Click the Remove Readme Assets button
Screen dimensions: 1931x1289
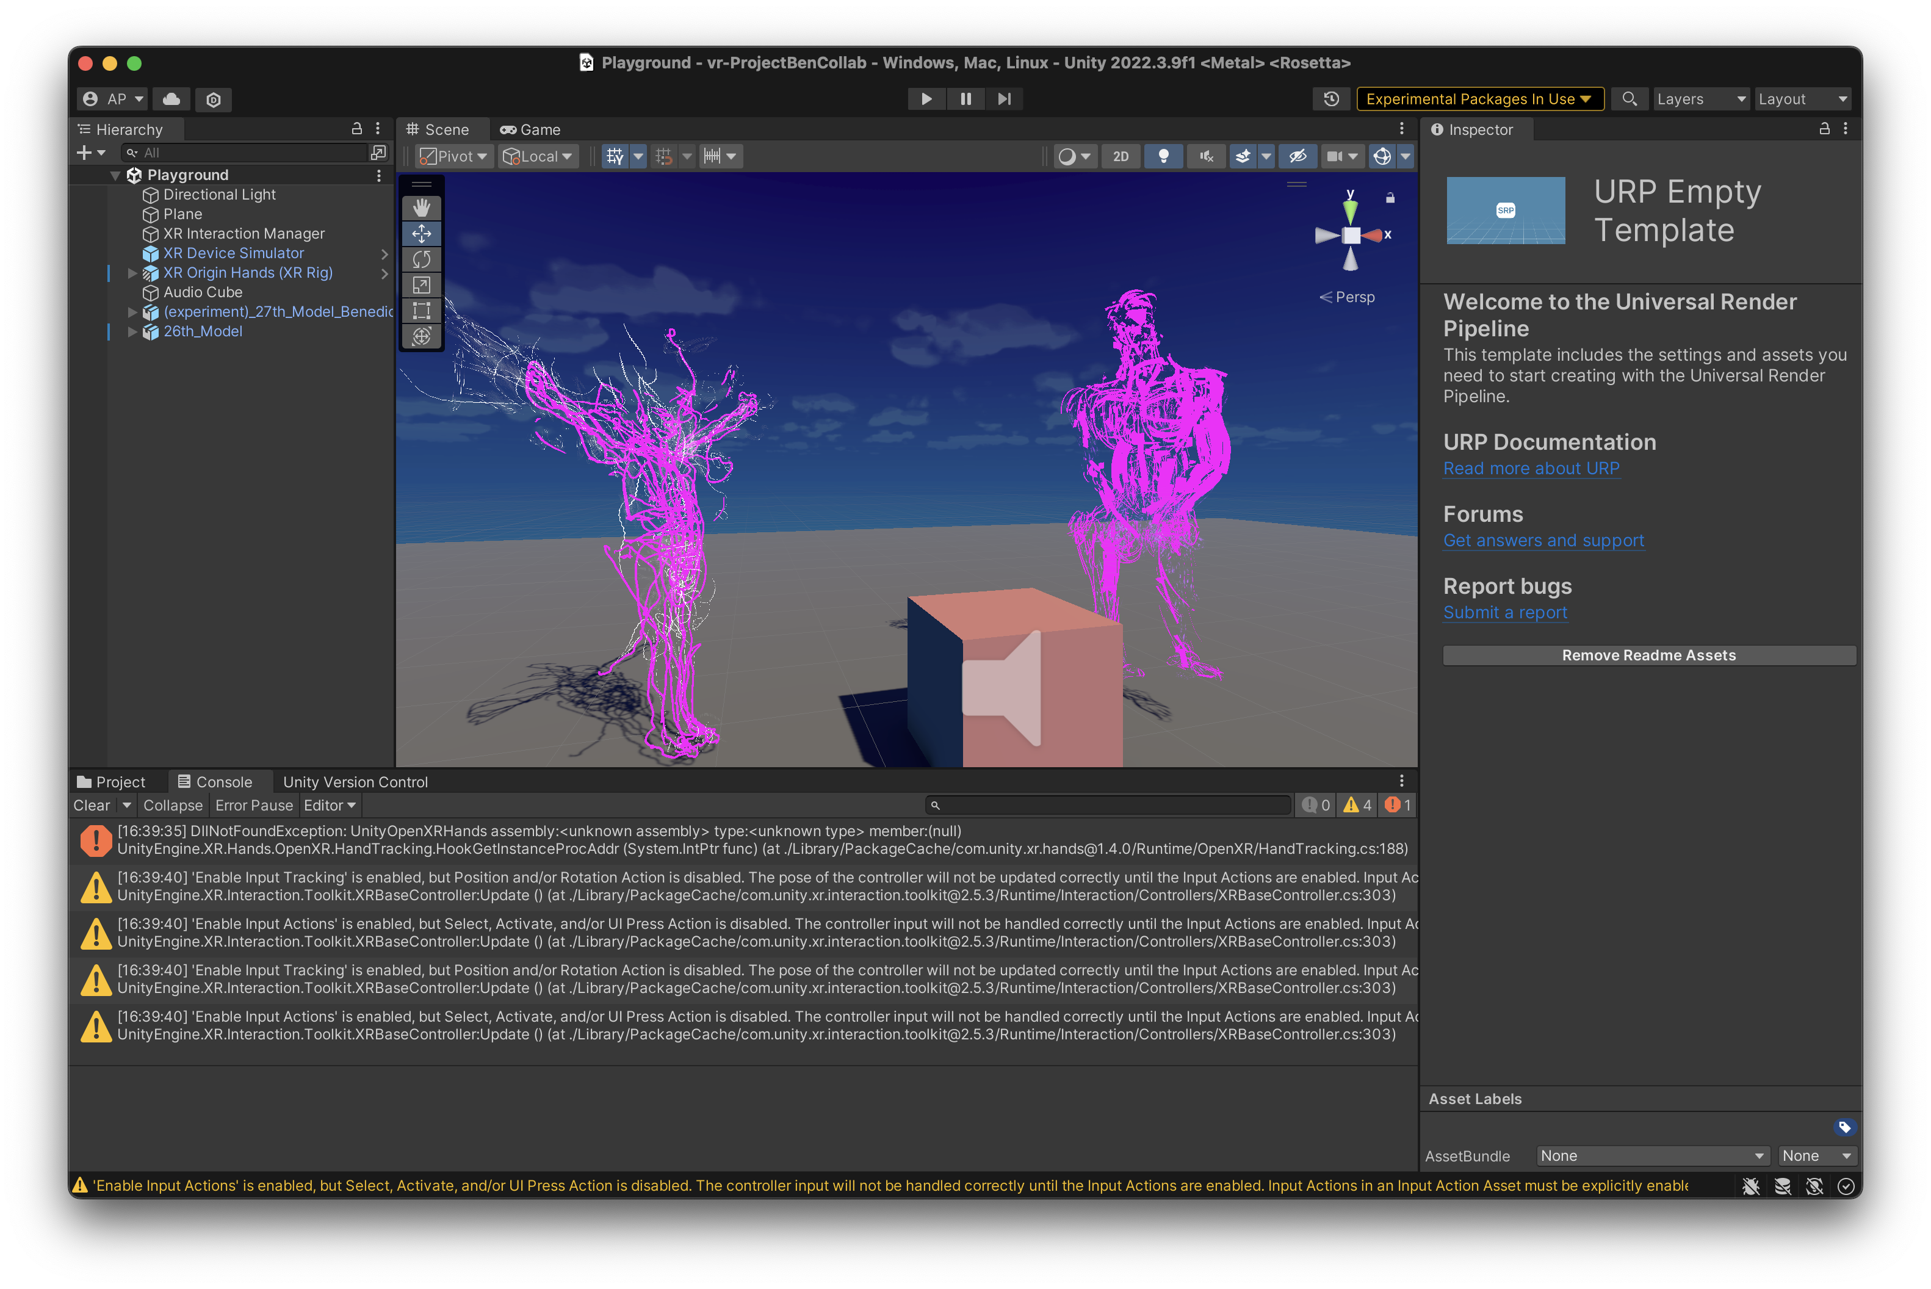(1648, 655)
